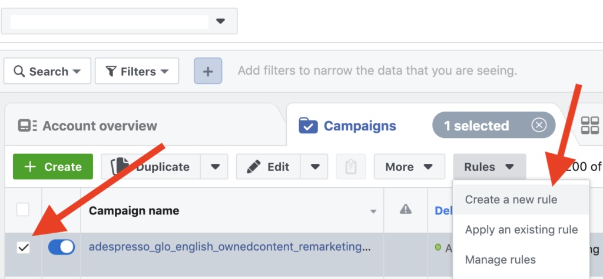The width and height of the screenshot is (603, 279).
Task: Click the pencil Edit button
Action: coord(268,167)
